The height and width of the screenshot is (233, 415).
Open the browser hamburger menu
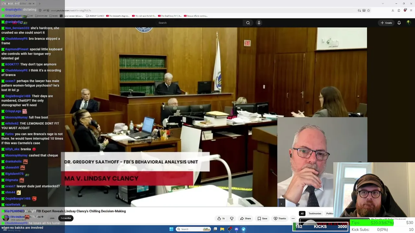411,10
